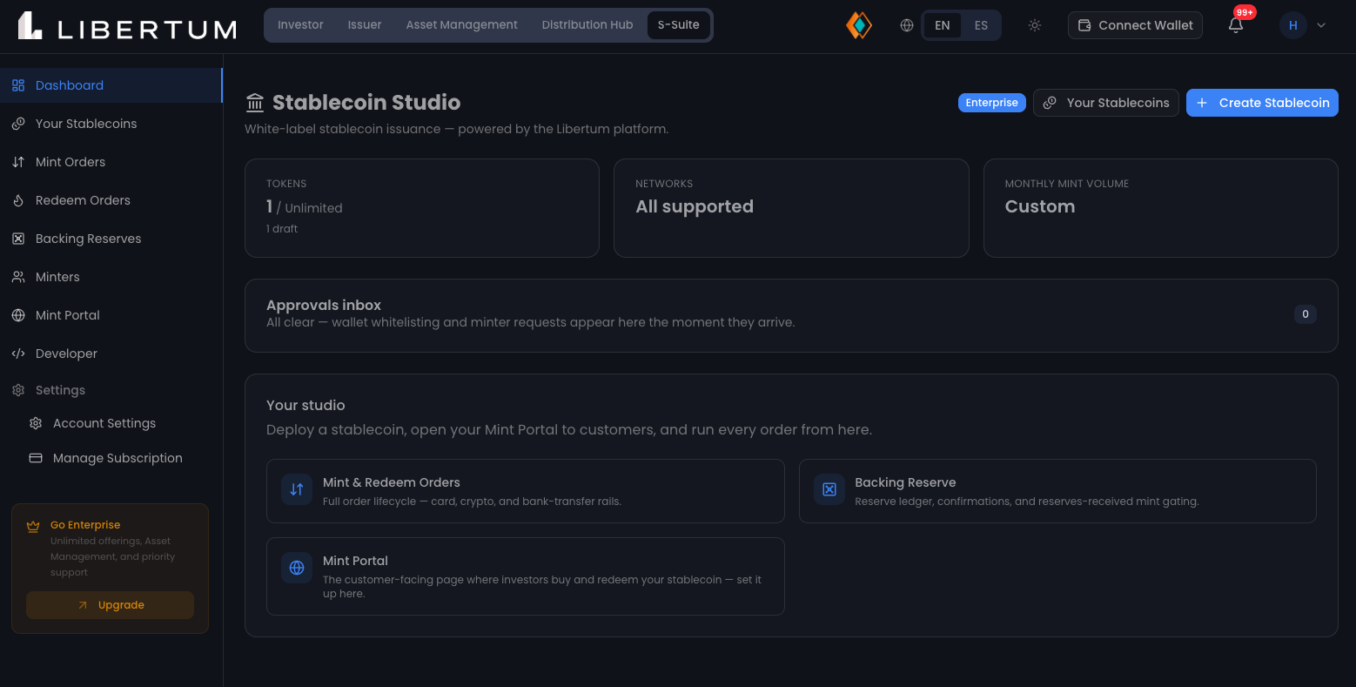The width and height of the screenshot is (1356, 687).
Task: Open Mint Portal in sidebar
Action: tap(111, 315)
